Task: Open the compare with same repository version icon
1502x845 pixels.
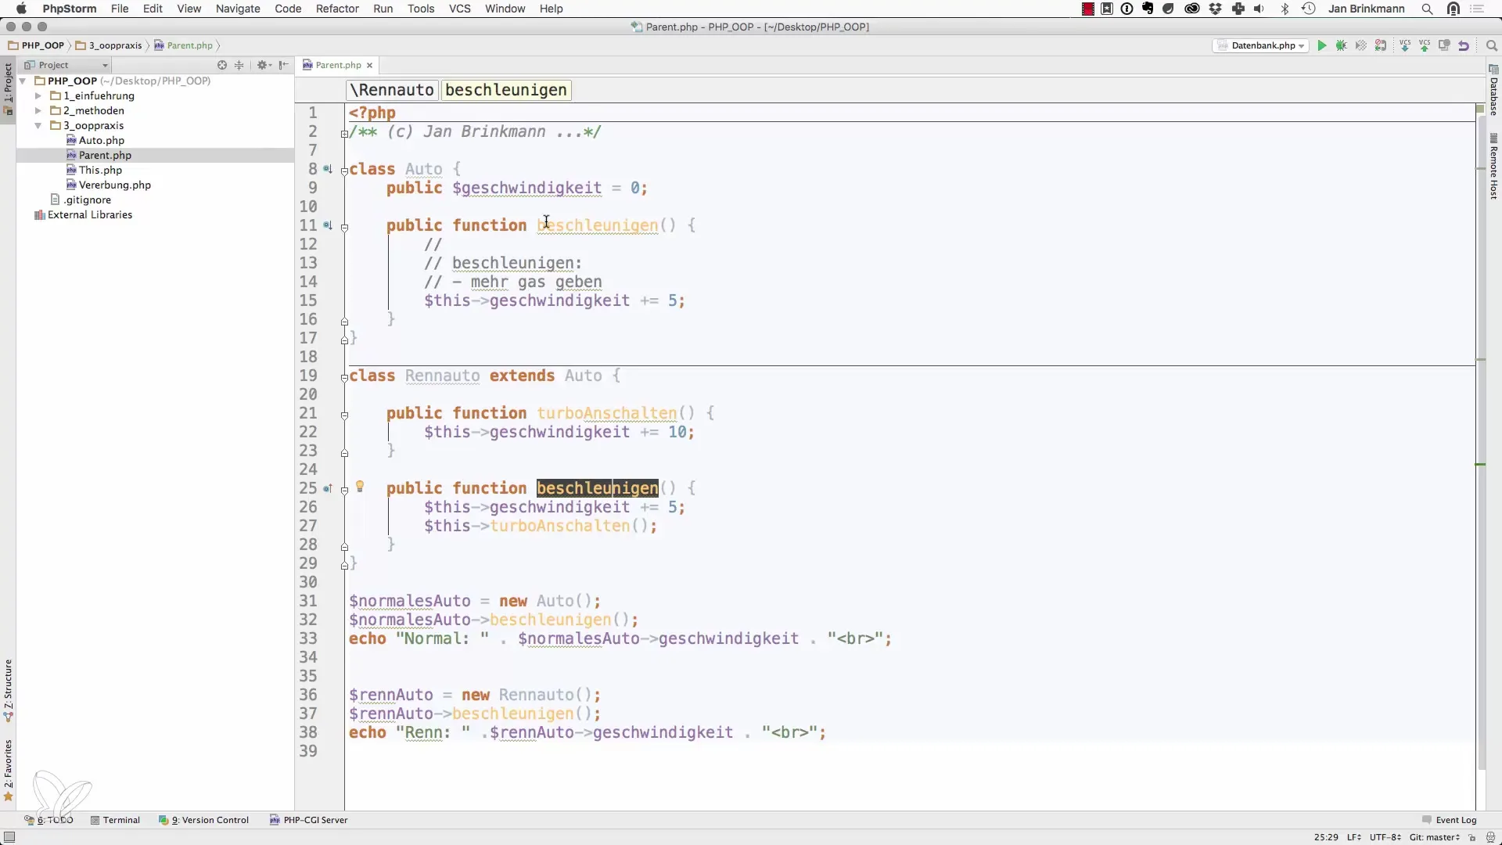Action: click(1444, 45)
